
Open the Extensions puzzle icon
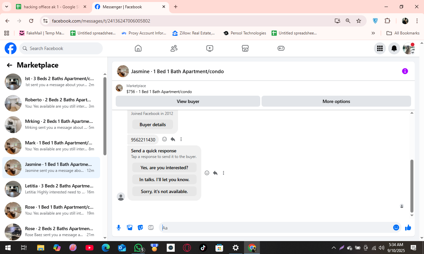pyautogui.click(x=387, y=21)
